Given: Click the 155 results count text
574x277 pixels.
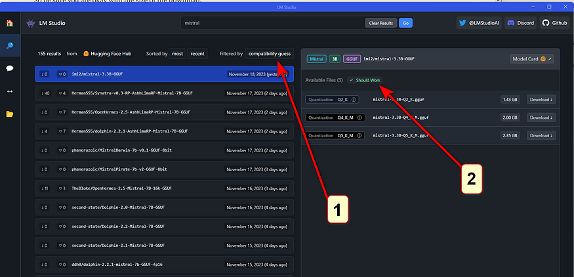Looking at the screenshot, I should tap(49, 53).
